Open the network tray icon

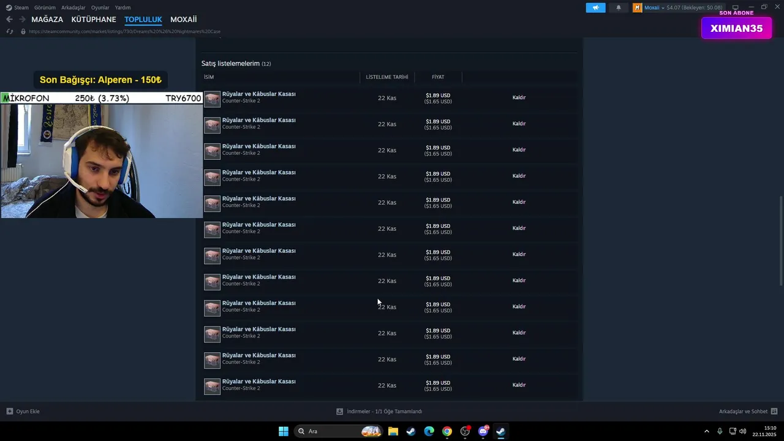(x=733, y=431)
